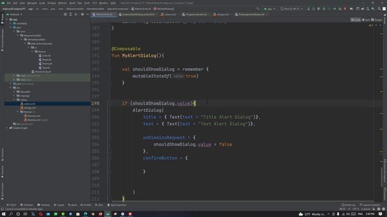The image size is (387, 217).
Task: Open Logcat tool window button
Action: pos(59,205)
